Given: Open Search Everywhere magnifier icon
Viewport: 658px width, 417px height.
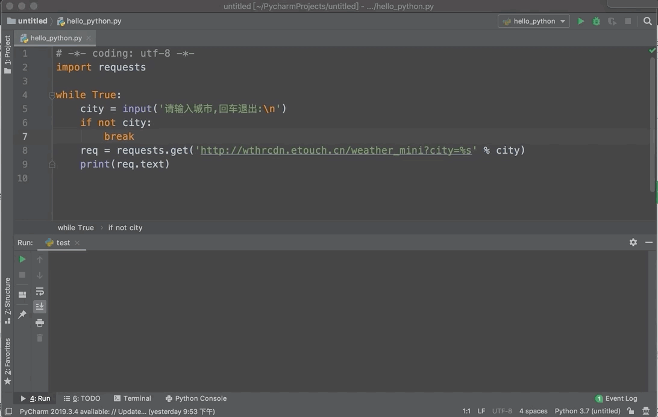Looking at the screenshot, I should (648, 21).
